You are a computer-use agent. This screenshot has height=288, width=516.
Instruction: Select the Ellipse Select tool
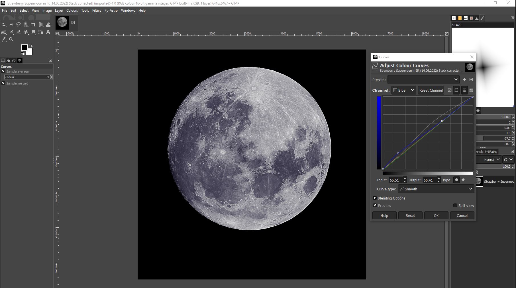[11, 25]
